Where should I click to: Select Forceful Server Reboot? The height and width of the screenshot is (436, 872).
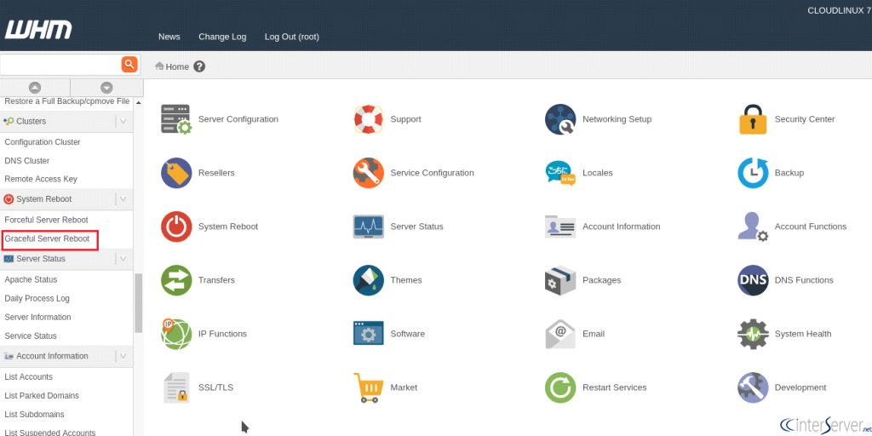(x=46, y=221)
